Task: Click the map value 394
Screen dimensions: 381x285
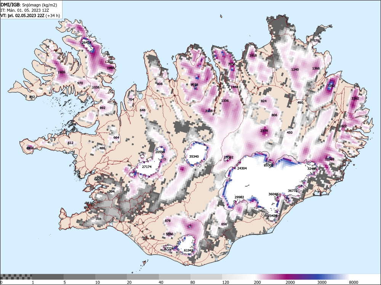Action: (112, 191)
